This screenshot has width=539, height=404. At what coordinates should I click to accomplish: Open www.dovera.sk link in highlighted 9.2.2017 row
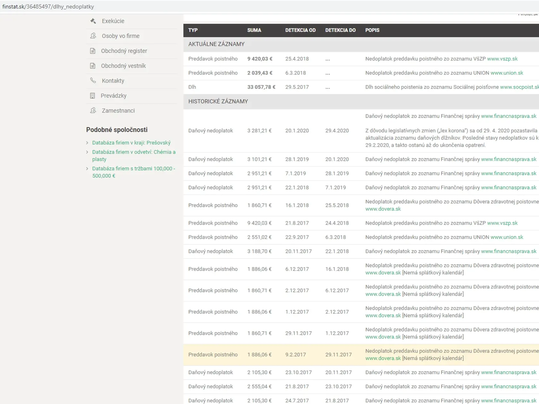click(383, 358)
